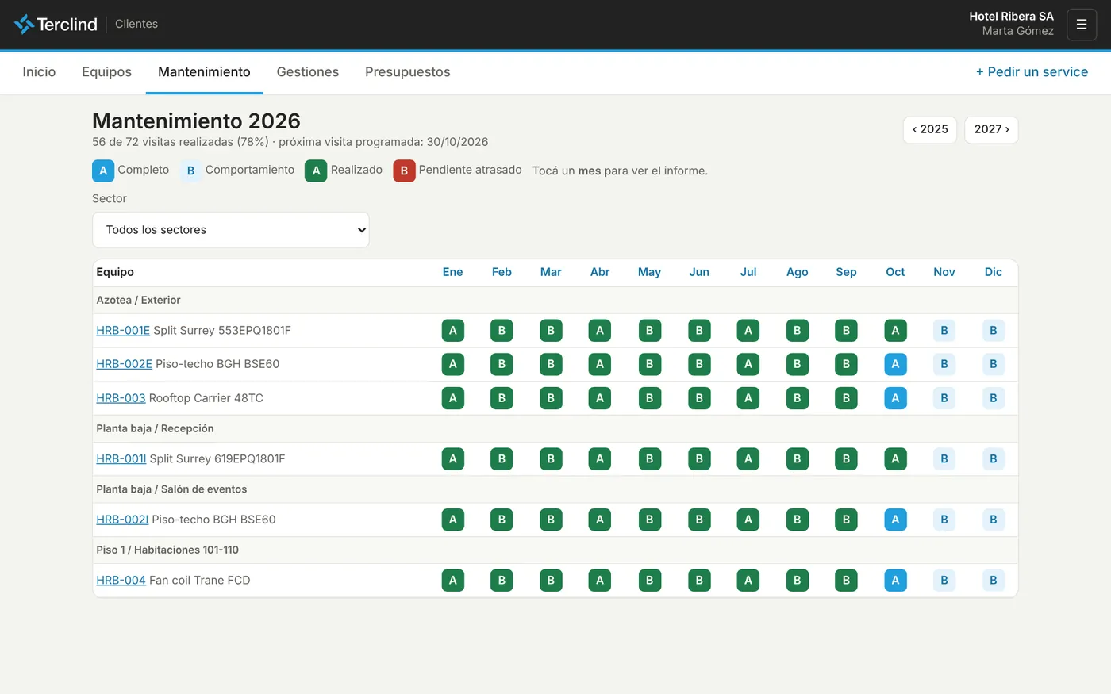Open November badge for HRB-003 Rooftop Carrier
1111x694 pixels.
944,398
